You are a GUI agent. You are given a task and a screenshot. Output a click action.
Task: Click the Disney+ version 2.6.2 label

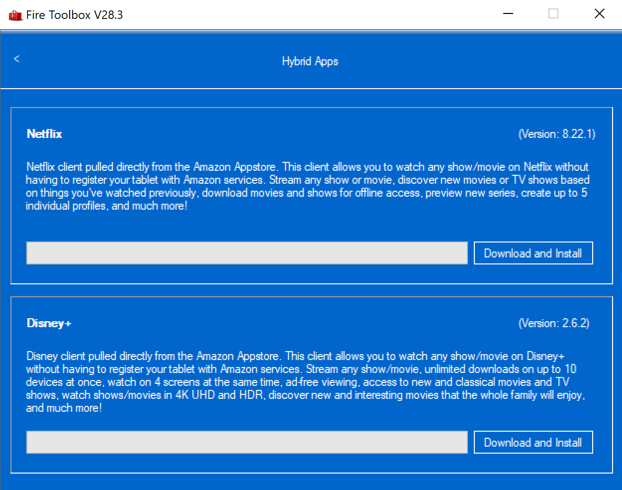(x=554, y=323)
